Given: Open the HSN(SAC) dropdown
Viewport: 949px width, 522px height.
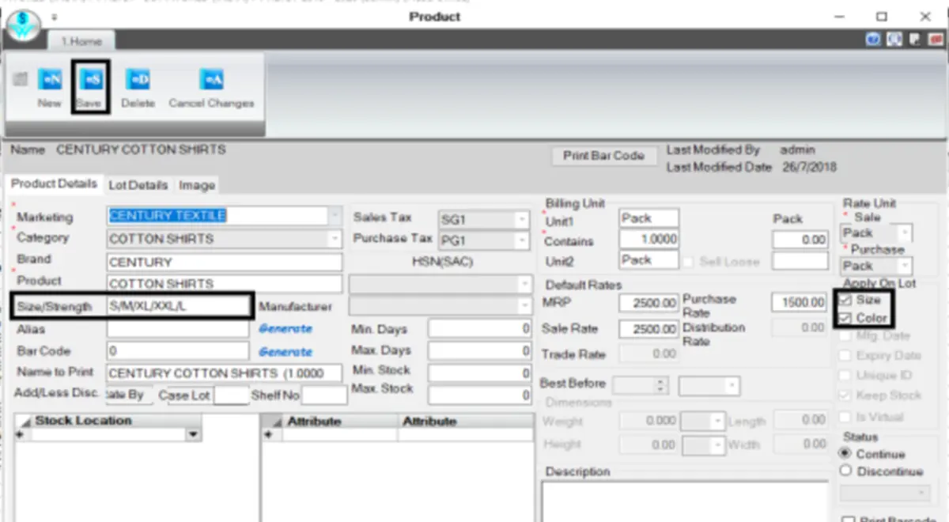Looking at the screenshot, I should click(x=524, y=283).
